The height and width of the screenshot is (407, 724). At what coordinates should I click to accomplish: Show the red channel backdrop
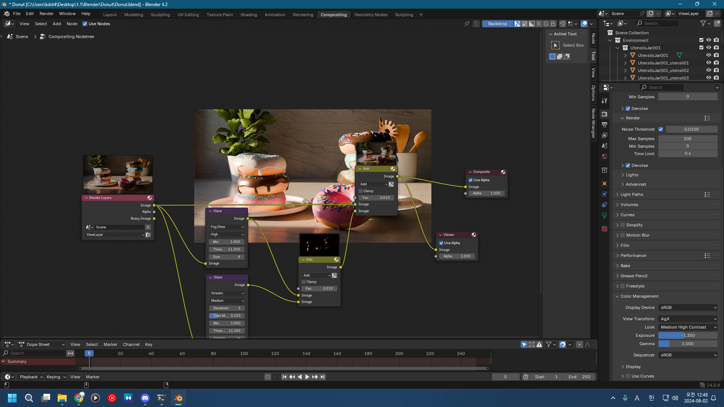[x=539, y=24]
